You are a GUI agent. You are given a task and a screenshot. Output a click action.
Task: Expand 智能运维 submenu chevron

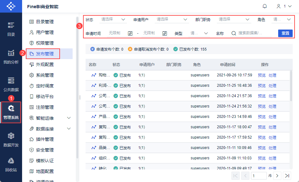[x=69, y=118]
